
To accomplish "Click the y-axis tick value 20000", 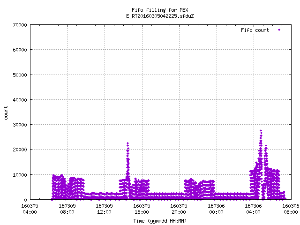I will coord(20,150).
